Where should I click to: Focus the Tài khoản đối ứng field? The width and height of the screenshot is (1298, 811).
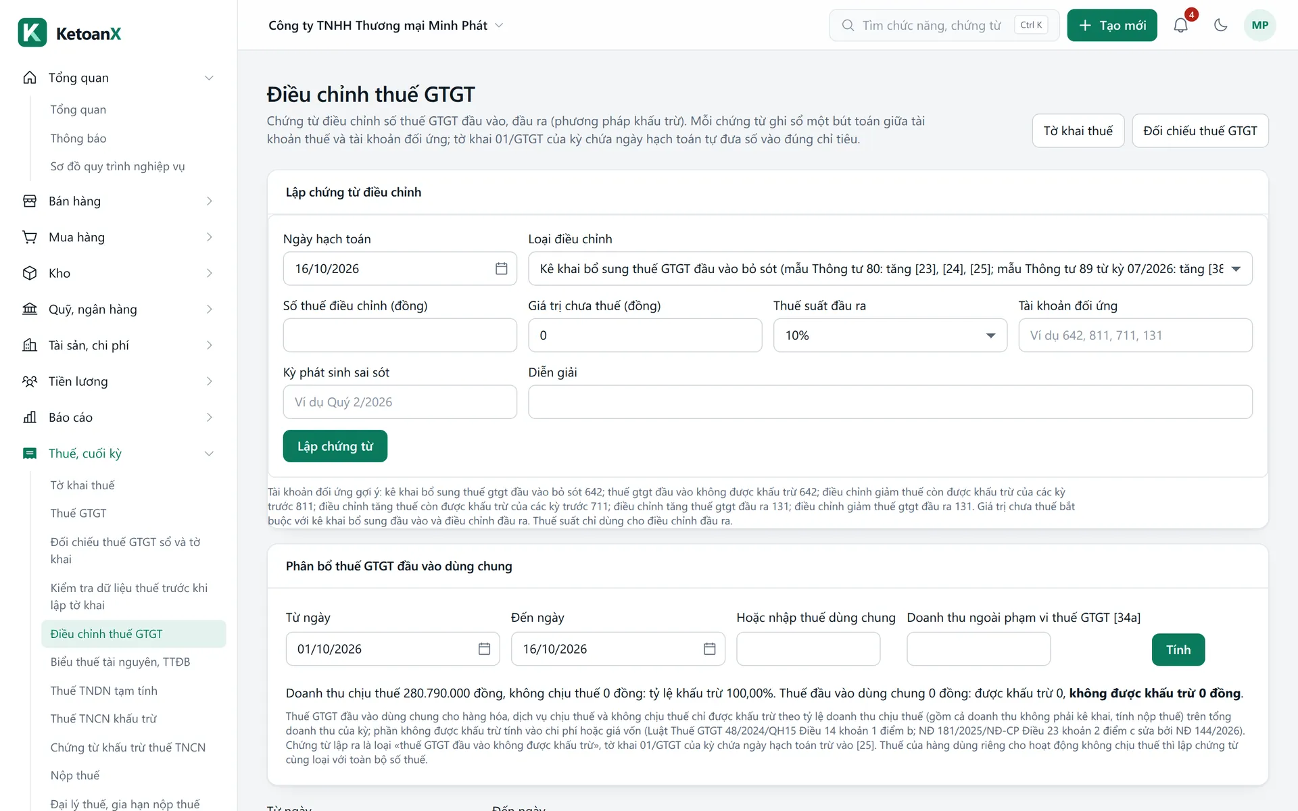click(x=1135, y=335)
